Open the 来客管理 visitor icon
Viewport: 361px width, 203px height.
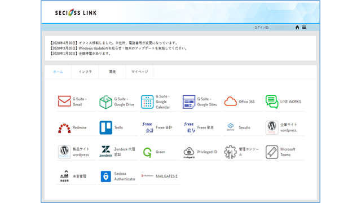pos(64,176)
